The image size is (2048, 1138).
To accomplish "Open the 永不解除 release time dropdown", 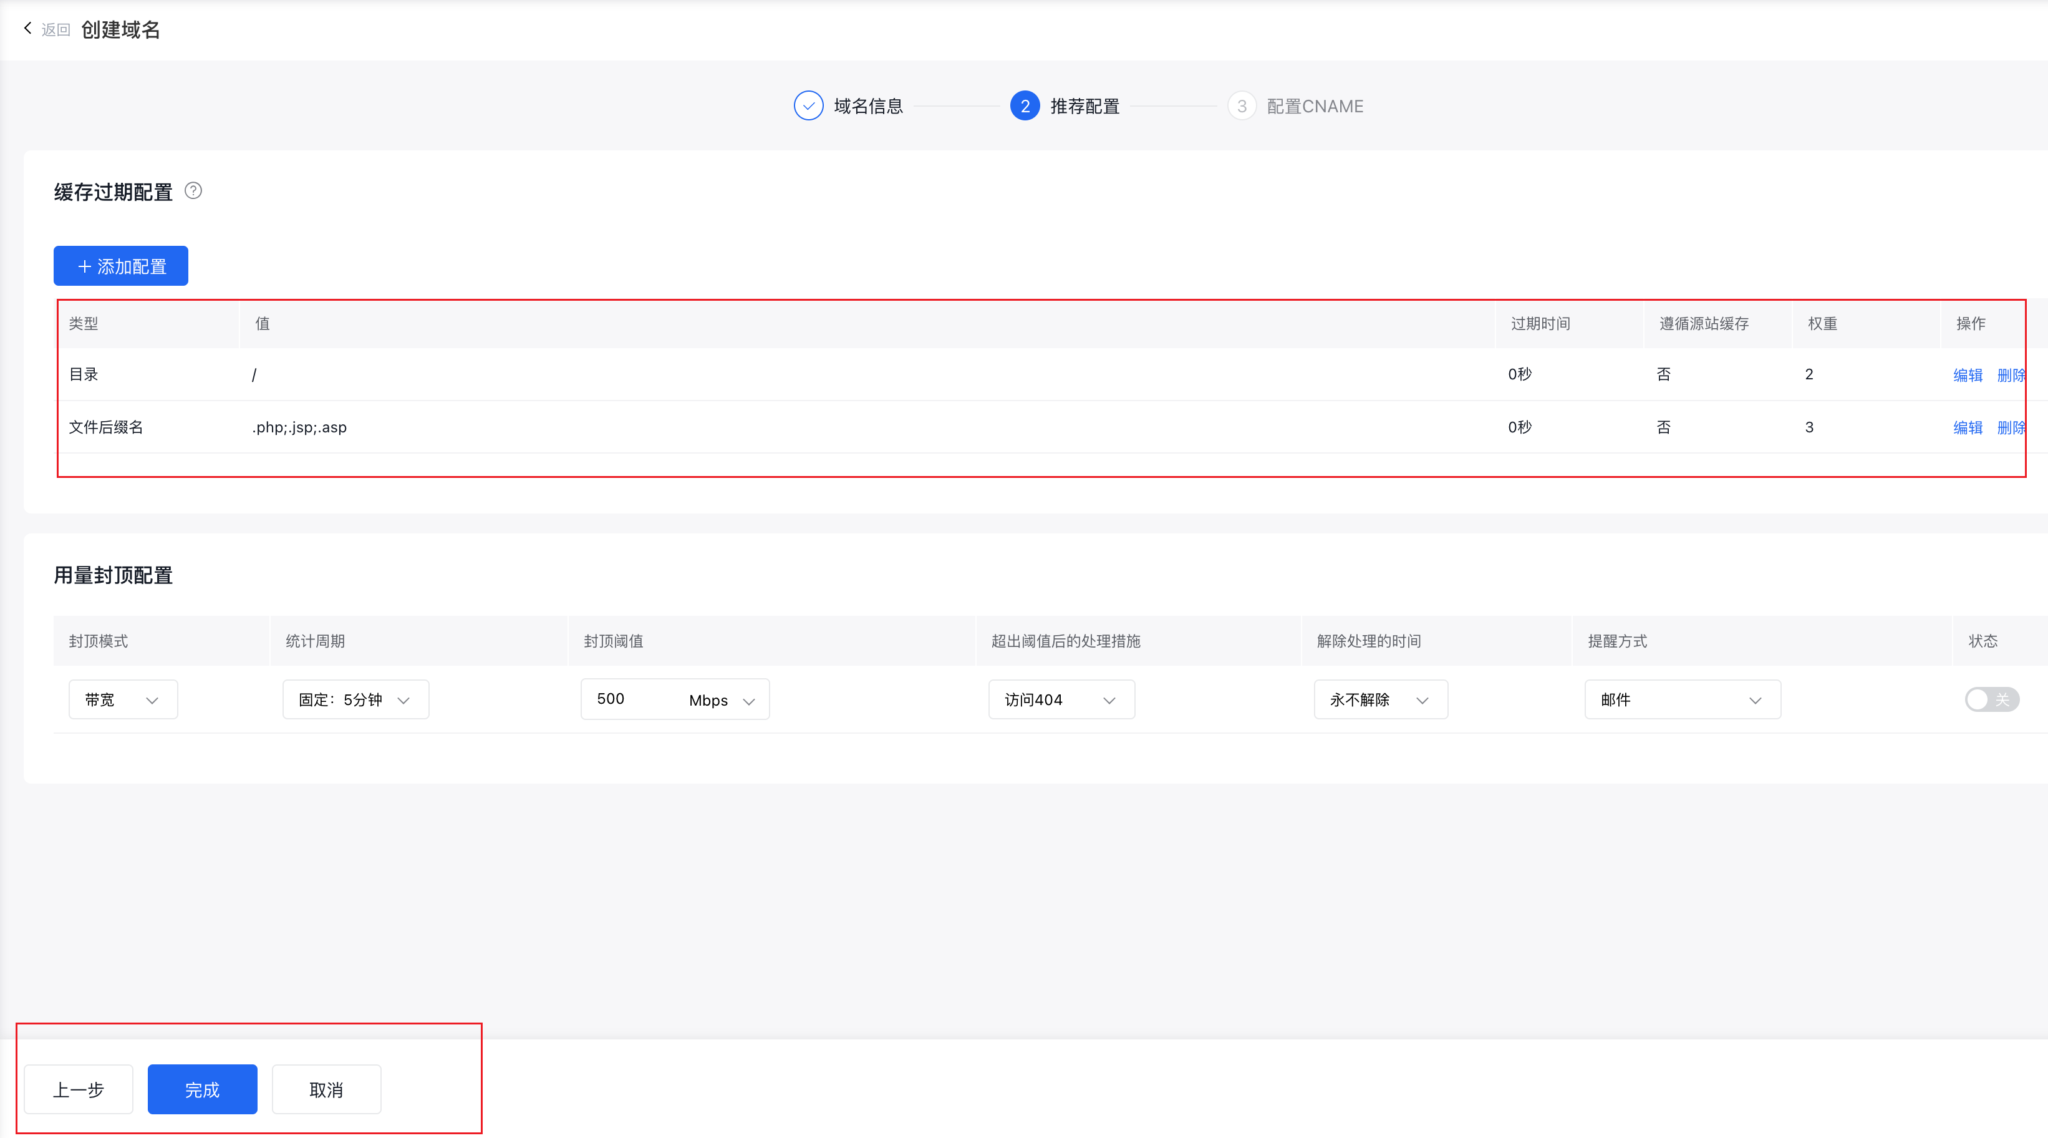I will point(1380,700).
